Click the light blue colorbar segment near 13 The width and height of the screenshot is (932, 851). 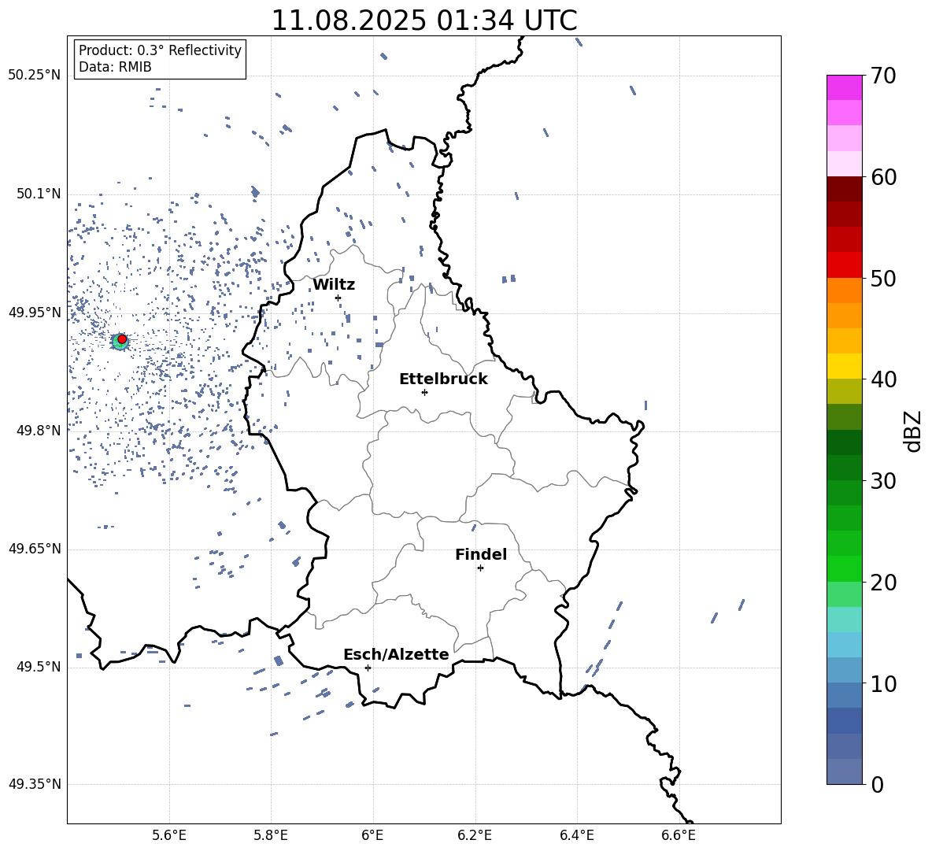pos(845,645)
